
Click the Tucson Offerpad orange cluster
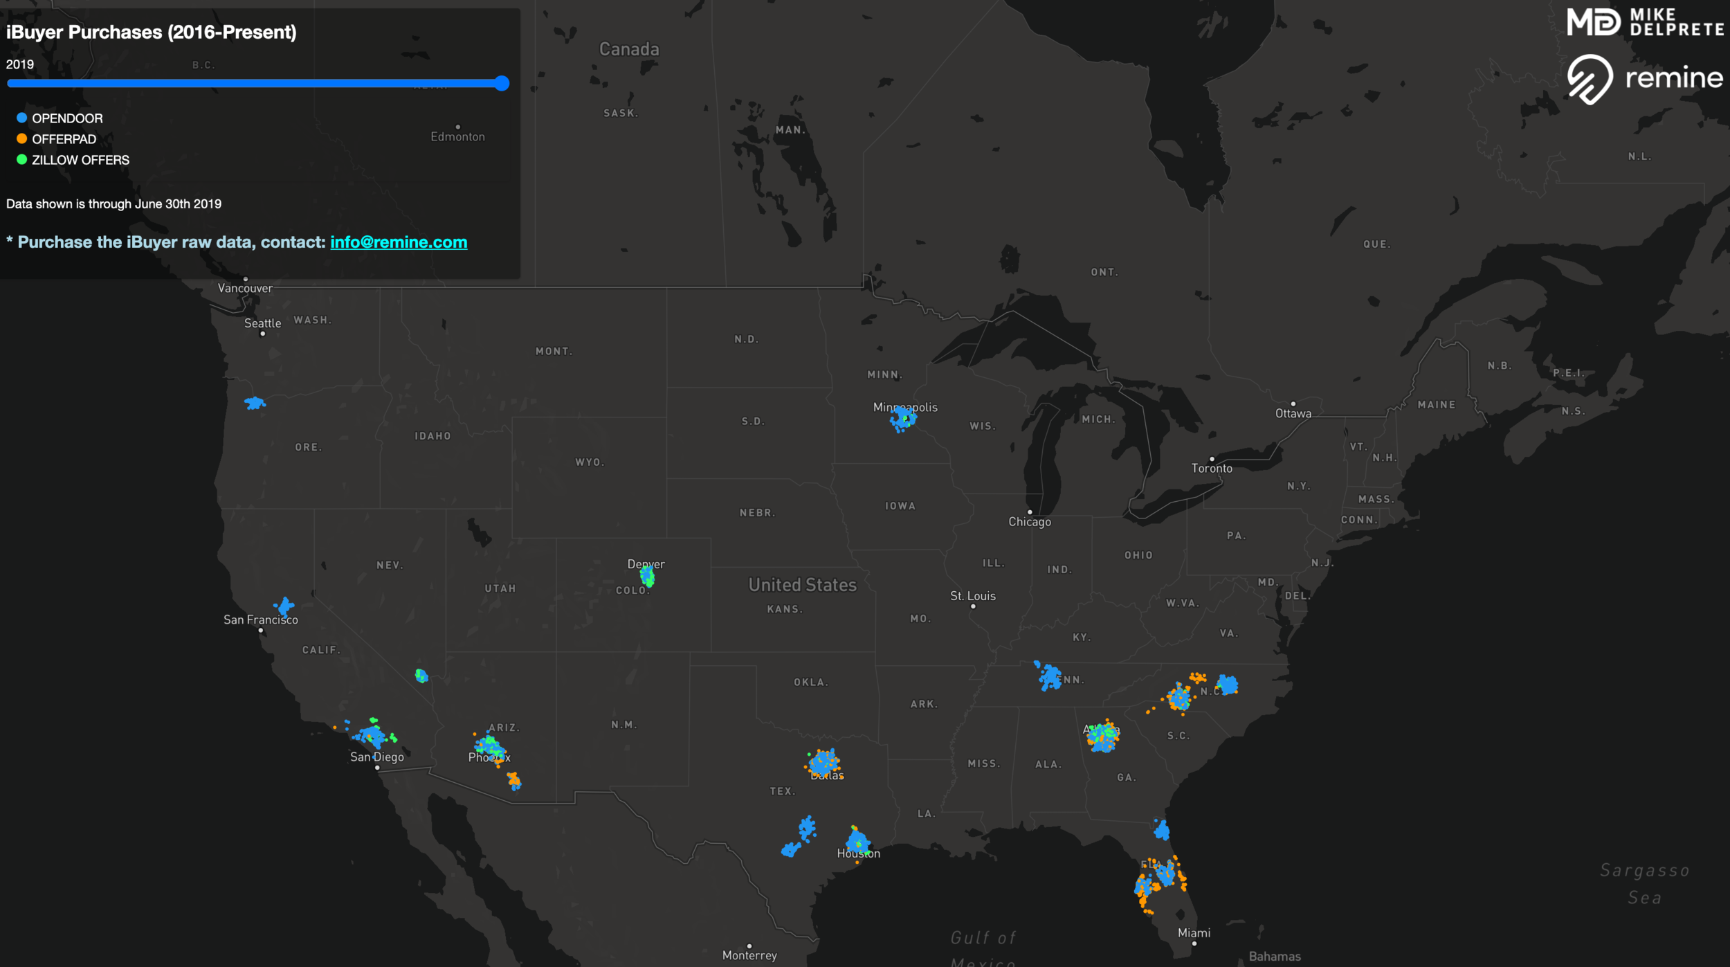coord(514,781)
